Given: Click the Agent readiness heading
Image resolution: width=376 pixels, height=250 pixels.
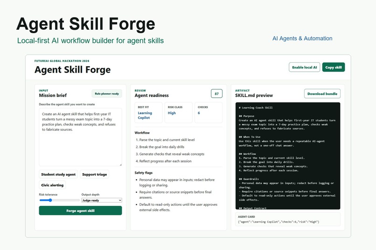Looking at the screenshot, I should coord(152,95).
